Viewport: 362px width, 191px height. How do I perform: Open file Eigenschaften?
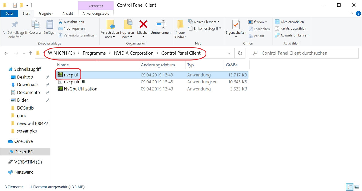tap(236, 29)
